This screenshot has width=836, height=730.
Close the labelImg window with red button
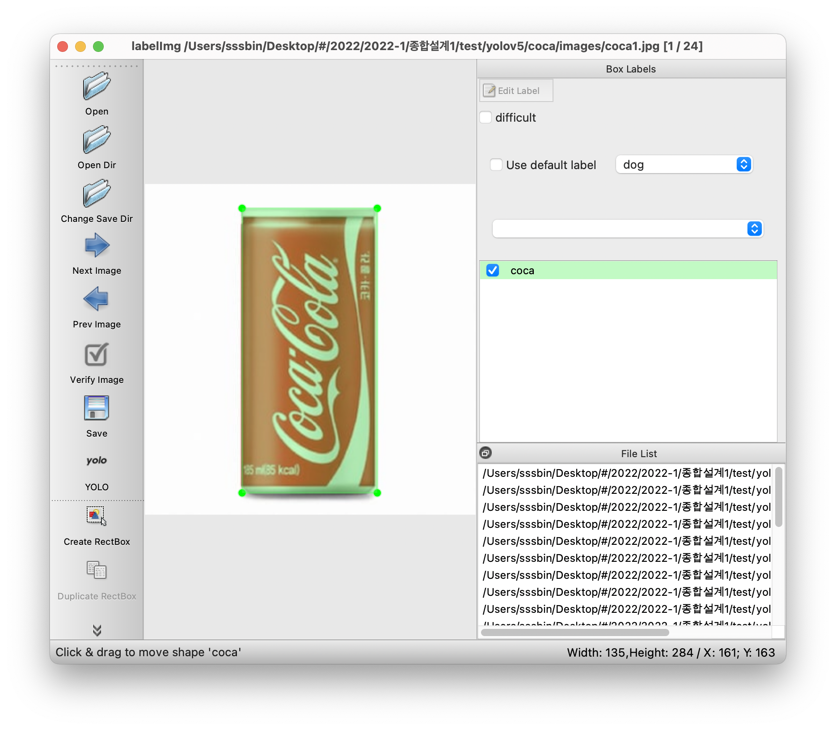63,47
